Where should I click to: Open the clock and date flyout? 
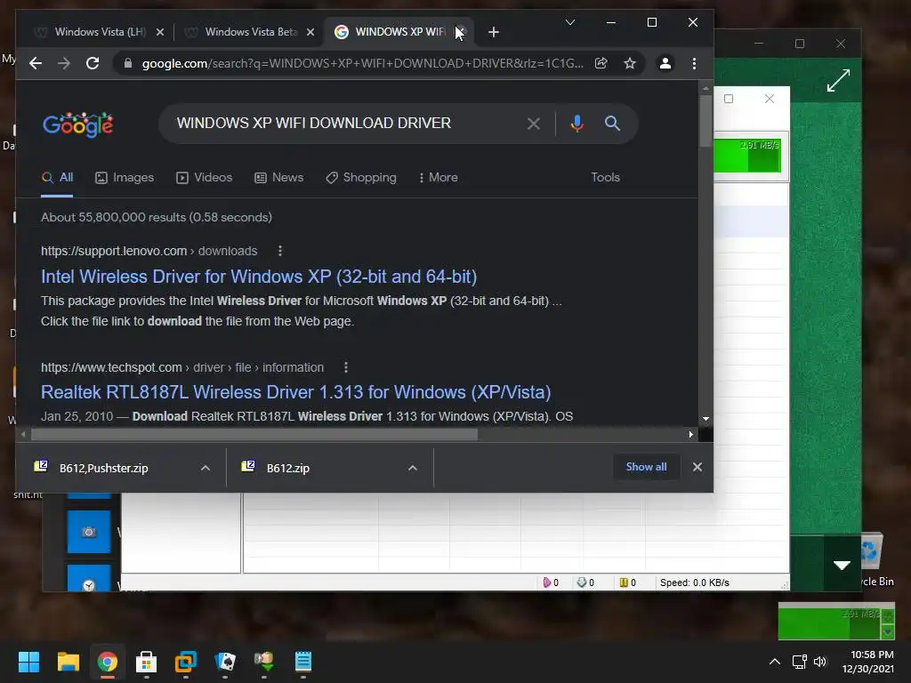coord(867,662)
